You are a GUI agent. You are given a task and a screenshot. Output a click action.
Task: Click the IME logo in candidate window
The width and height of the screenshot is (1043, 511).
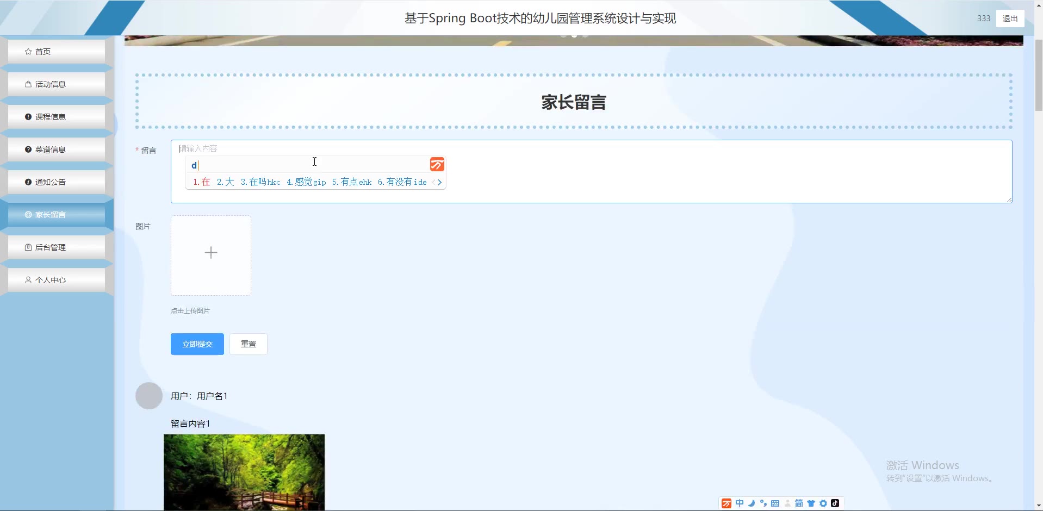point(437,164)
